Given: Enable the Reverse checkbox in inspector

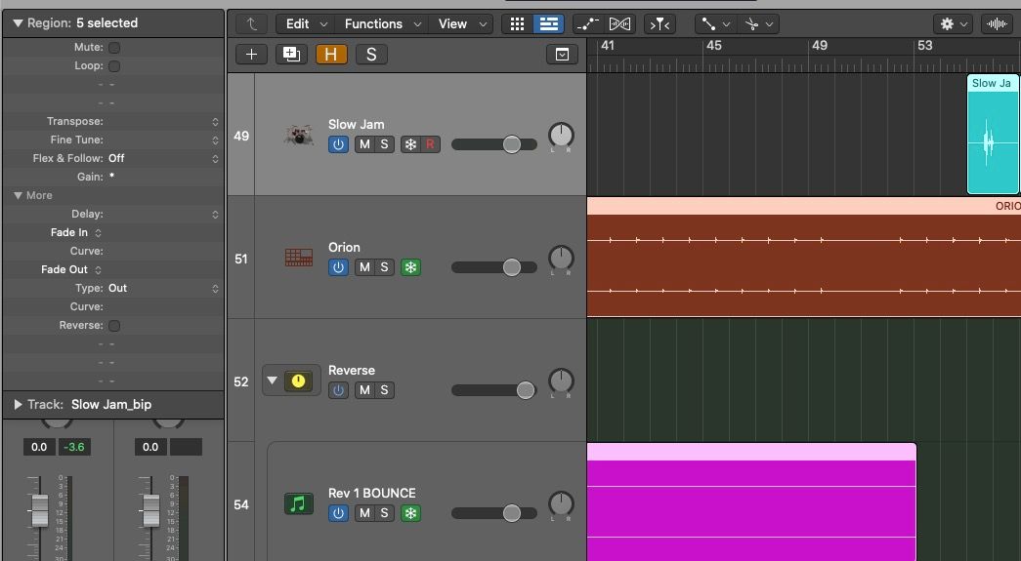Looking at the screenshot, I should (114, 325).
